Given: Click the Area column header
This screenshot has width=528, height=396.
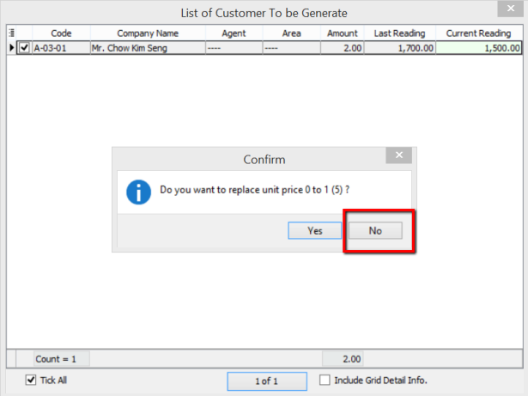Looking at the screenshot, I should click(x=291, y=34).
